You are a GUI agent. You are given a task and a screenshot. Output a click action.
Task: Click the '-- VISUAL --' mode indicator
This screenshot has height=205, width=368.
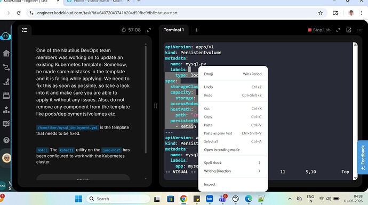(180, 172)
